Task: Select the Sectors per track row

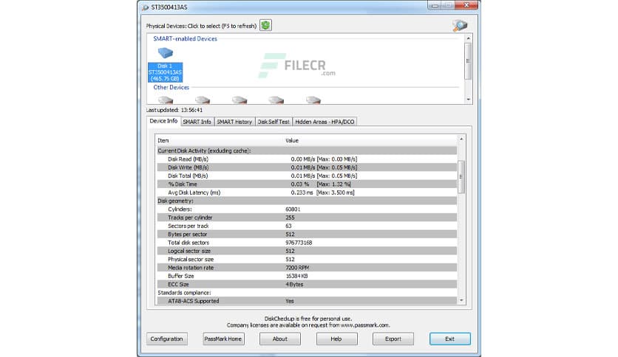Action: click(307, 226)
